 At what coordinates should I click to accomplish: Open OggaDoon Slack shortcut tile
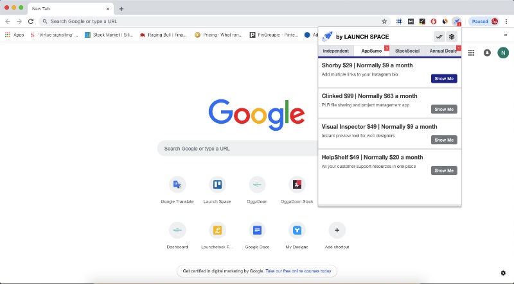point(297,190)
